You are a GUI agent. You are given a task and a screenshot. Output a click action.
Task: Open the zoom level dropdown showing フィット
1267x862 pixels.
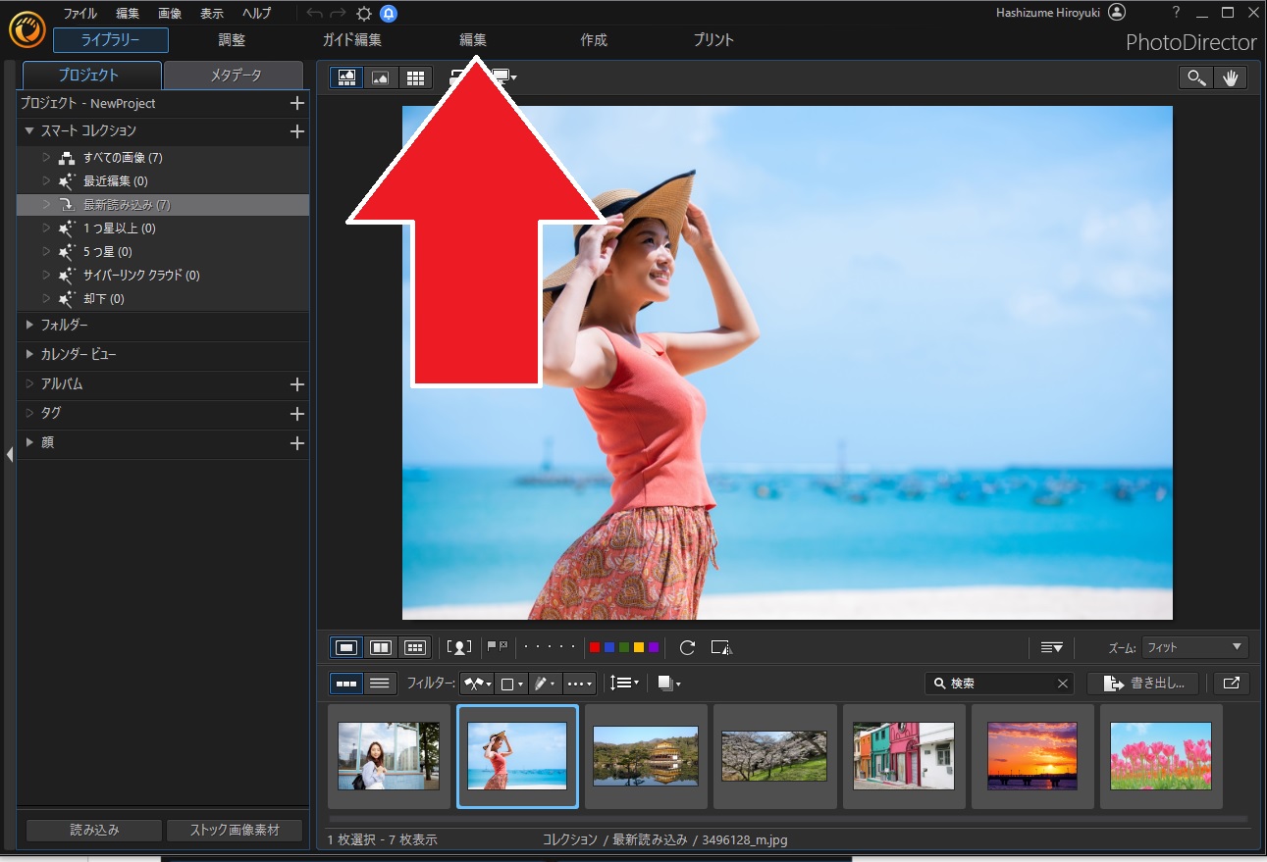click(1193, 647)
